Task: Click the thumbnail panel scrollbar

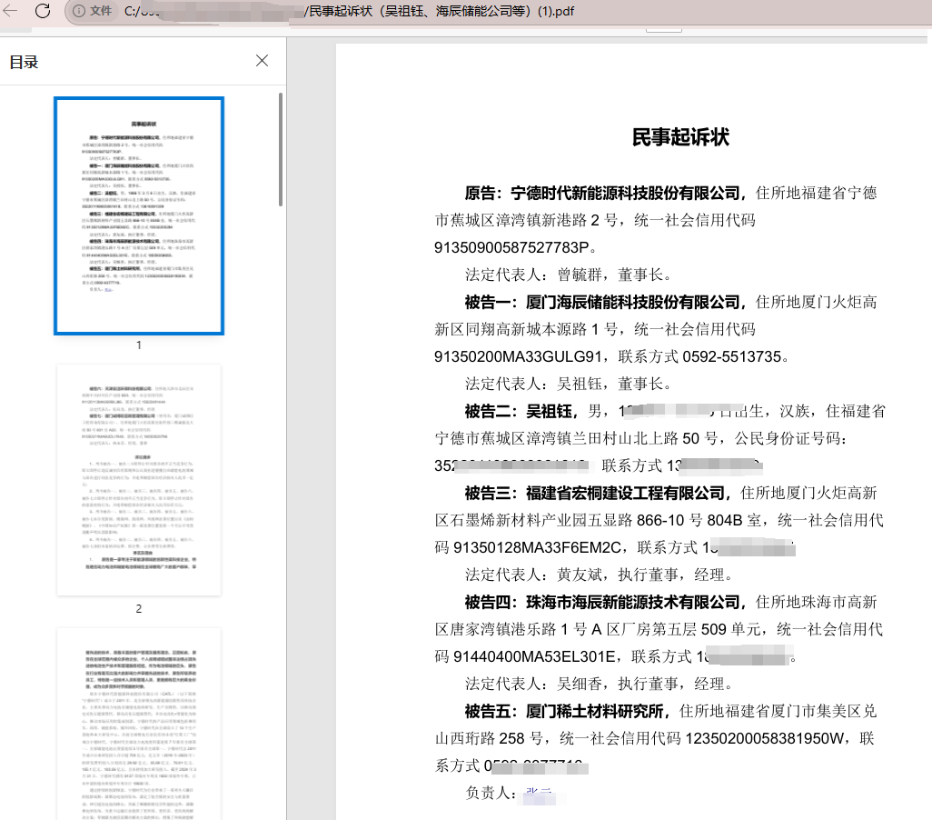Action: coord(281,149)
